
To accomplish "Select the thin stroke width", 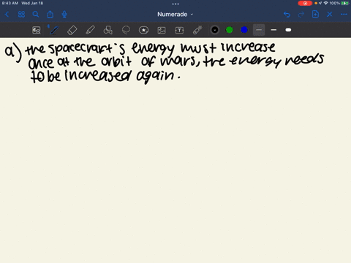I will (259, 30).
